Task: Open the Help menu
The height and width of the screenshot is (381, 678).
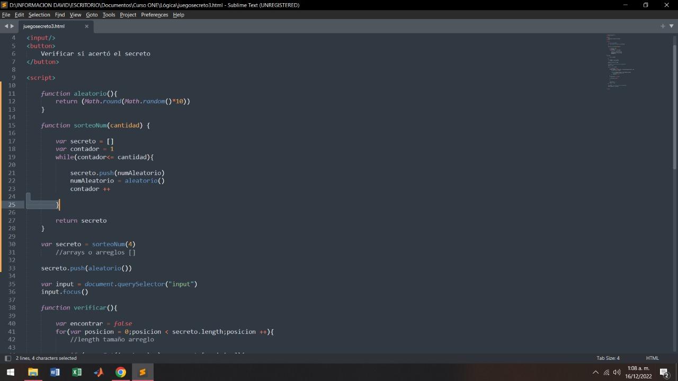Action: tap(179, 15)
